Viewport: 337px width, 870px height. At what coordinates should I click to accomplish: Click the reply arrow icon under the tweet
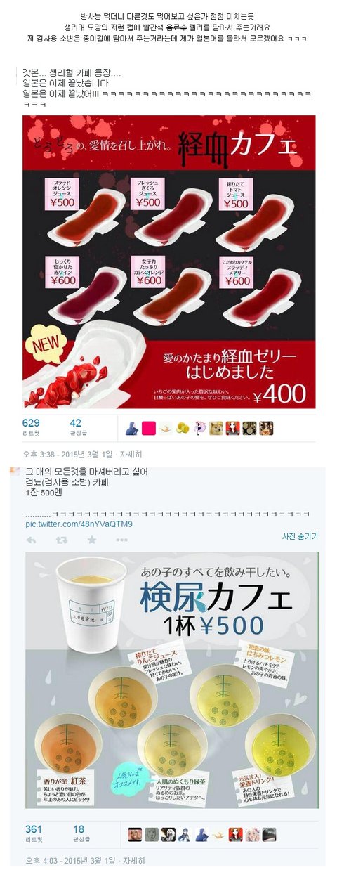31,540
